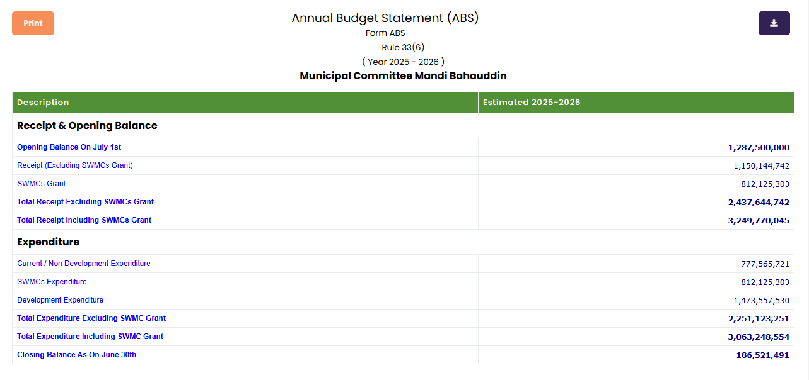Click the Receipt & Opening Balance section heading
Screen dimensions: 809x380
(87, 126)
